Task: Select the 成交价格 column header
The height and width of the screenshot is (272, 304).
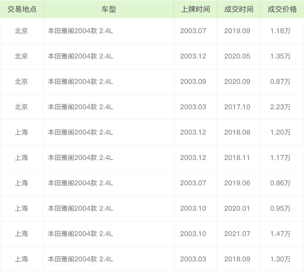Action: [282, 10]
